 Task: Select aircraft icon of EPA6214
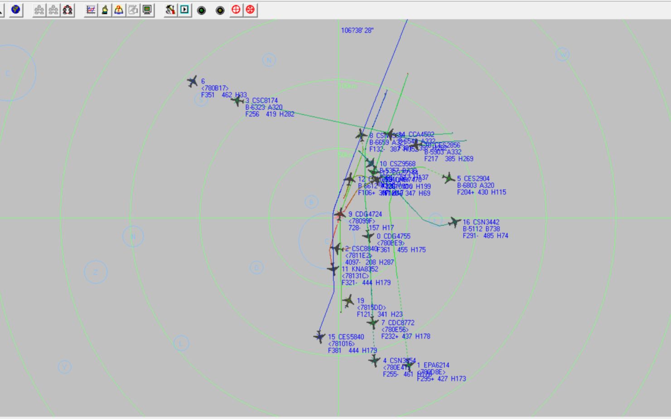pos(409,364)
